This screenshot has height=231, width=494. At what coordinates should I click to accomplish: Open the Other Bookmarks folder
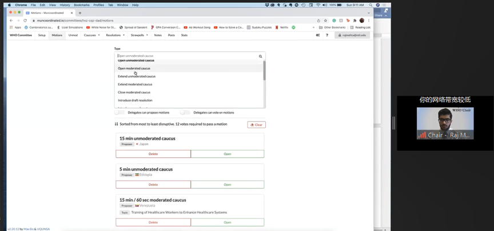click(332, 27)
